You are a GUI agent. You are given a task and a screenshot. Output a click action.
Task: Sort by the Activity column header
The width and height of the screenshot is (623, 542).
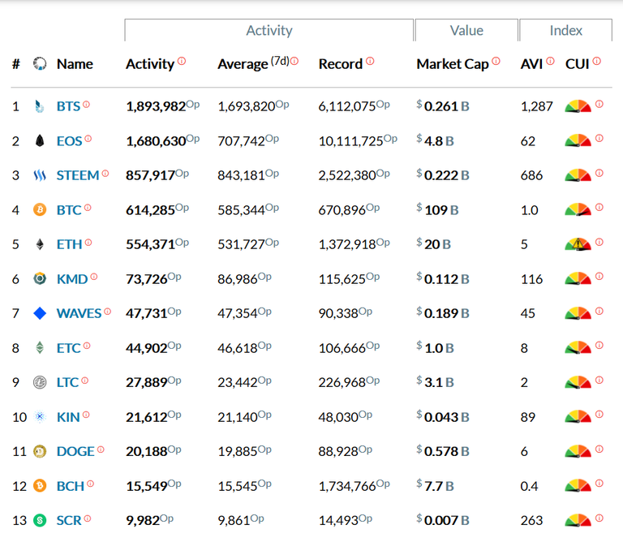[150, 64]
